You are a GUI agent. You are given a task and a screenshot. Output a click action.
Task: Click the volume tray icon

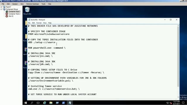[x=171, y=103]
